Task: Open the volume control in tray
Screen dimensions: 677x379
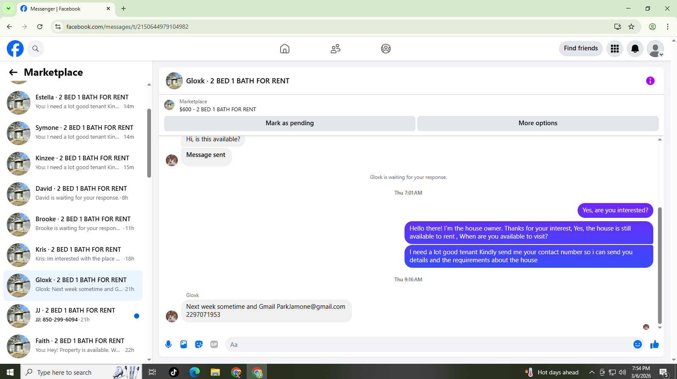Action: (622, 372)
